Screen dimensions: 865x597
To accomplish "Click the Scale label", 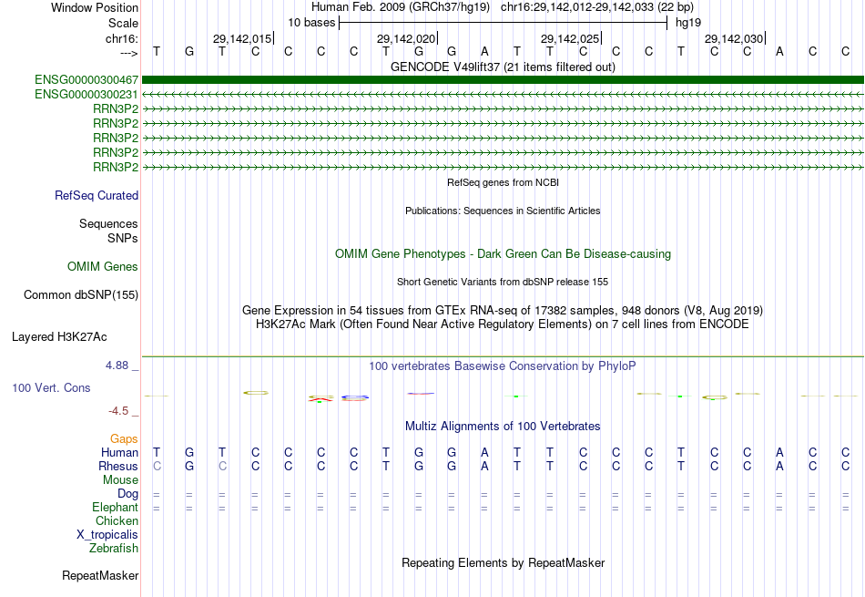I will [x=123, y=23].
